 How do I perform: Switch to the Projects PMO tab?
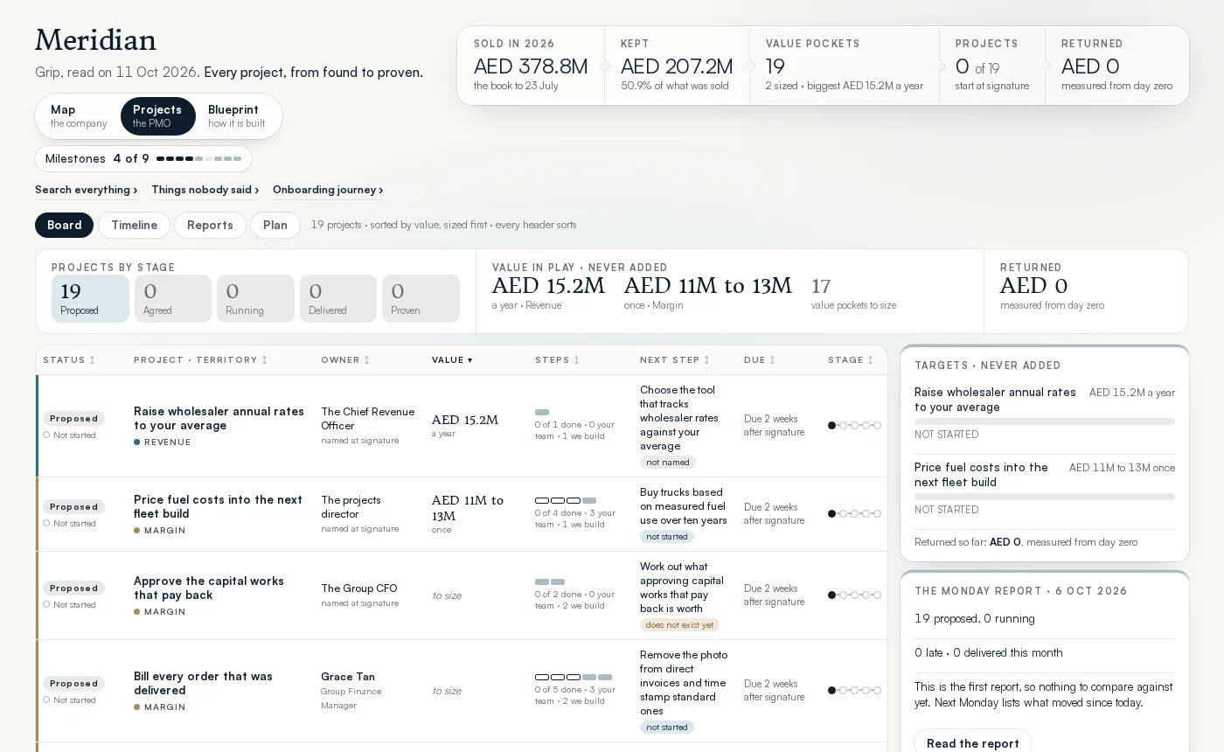(157, 116)
